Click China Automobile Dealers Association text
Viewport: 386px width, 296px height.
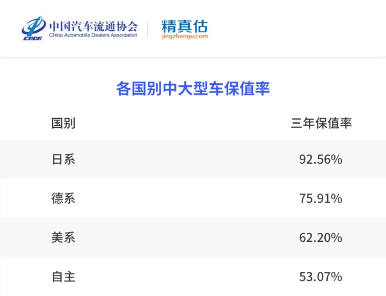tap(93, 35)
